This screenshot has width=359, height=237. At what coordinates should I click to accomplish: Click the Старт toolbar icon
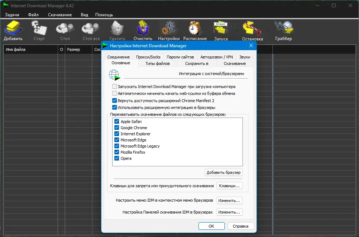point(39,28)
